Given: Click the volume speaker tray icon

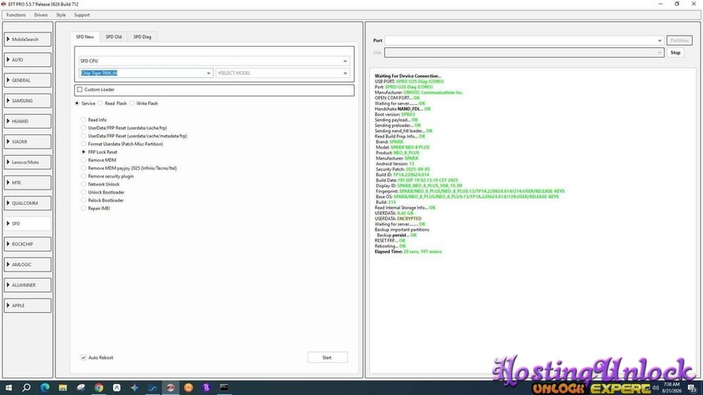Looking at the screenshot, I should (656, 387).
